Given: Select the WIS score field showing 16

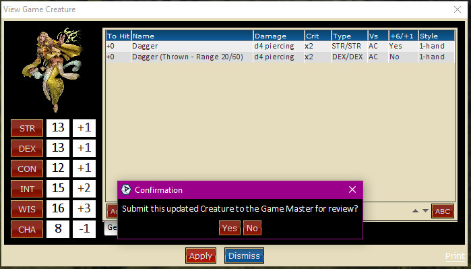Looking at the screenshot, I should pyautogui.click(x=58, y=208).
